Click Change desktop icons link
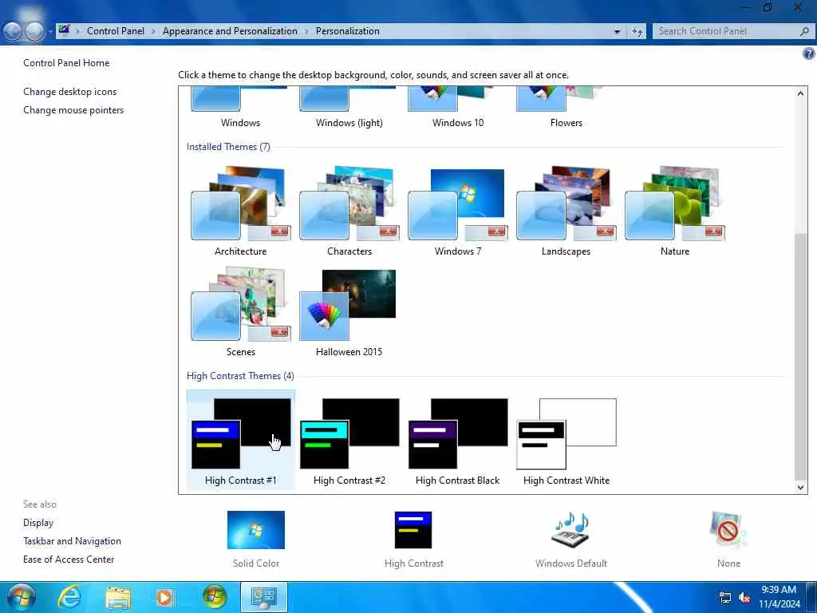 (70, 92)
